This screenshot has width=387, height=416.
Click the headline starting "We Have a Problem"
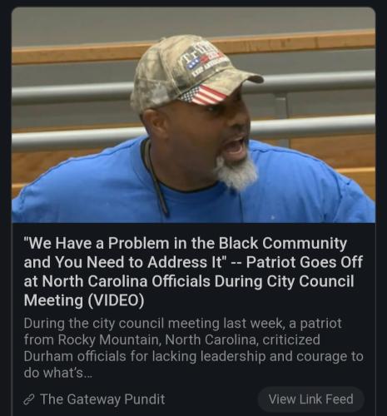193,271
